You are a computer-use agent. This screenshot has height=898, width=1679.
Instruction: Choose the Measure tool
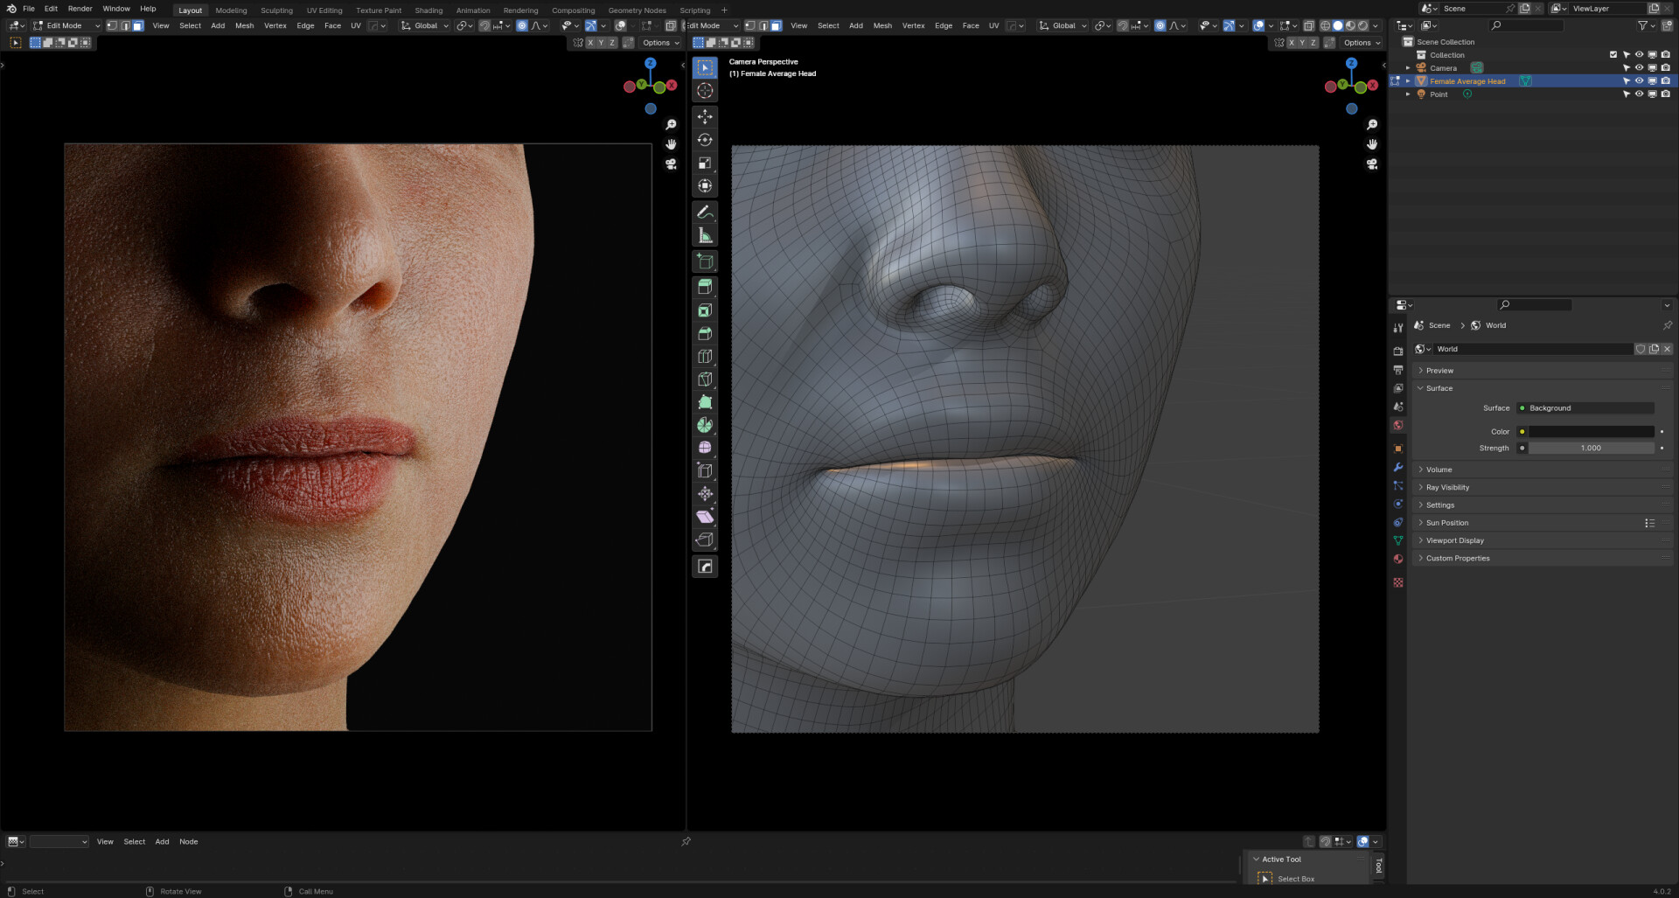click(705, 234)
